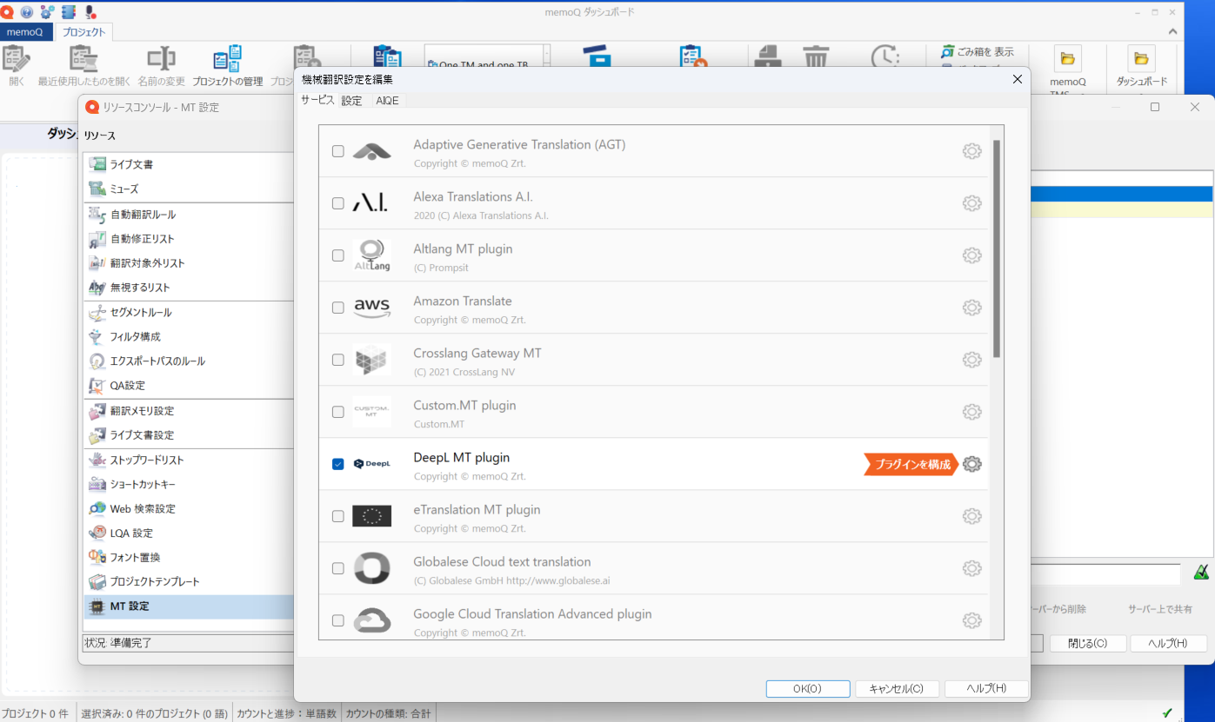Select QA設定 in resource list
The height and width of the screenshot is (722, 1215).
point(190,385)
